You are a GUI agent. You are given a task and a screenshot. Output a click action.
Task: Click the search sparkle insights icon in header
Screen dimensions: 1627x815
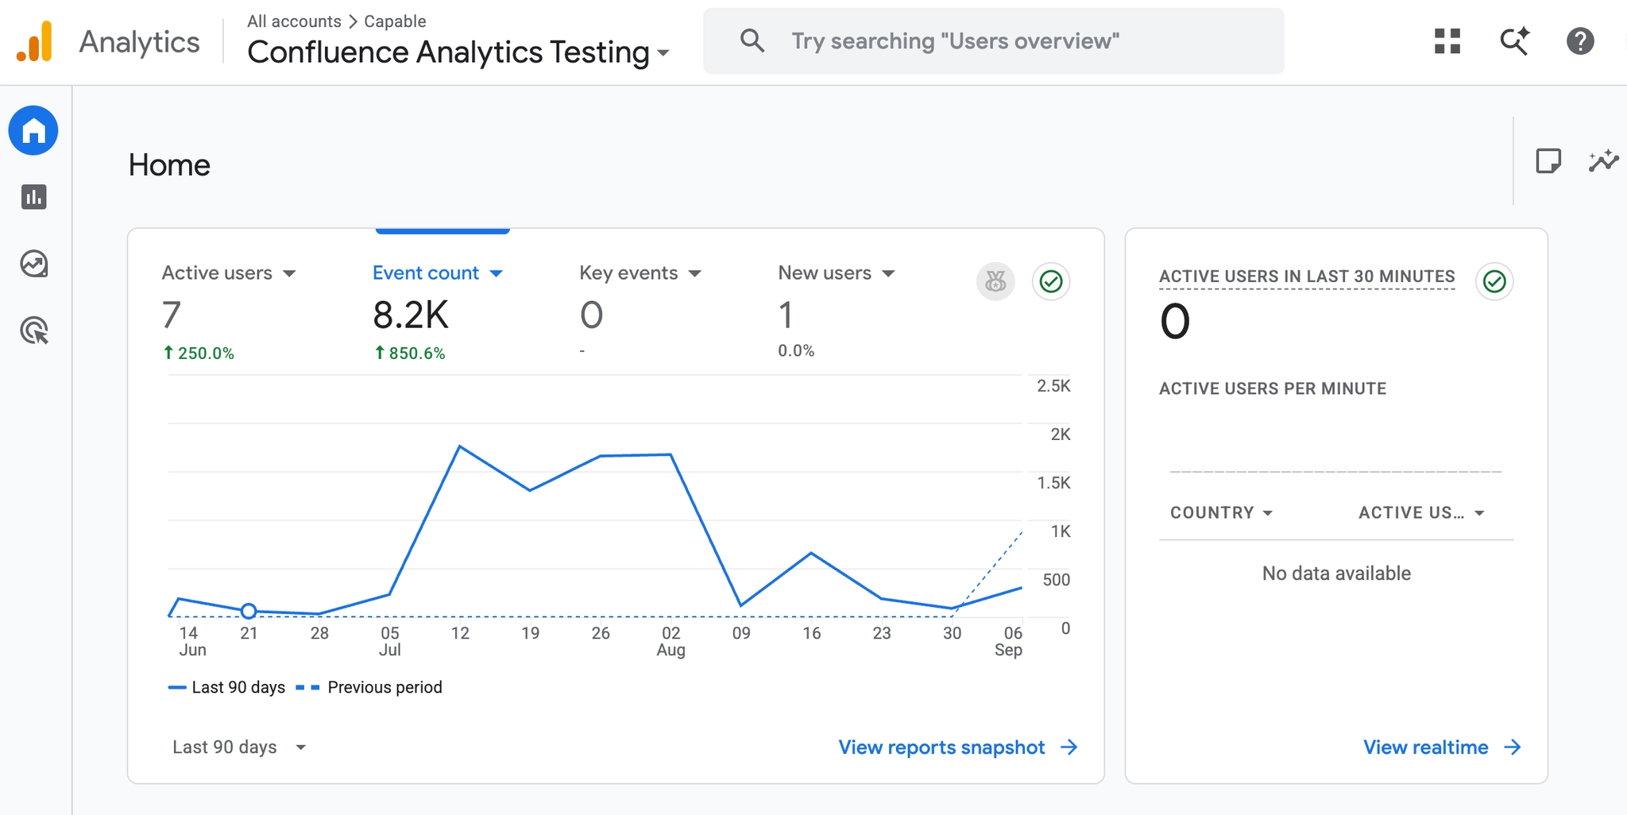(1514, 41)
